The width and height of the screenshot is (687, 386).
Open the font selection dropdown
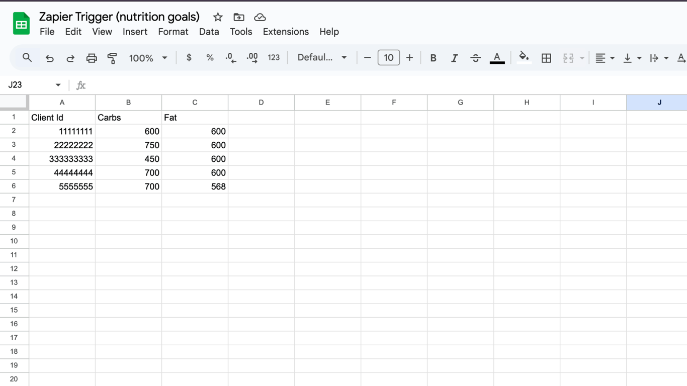tap(321, 58)
